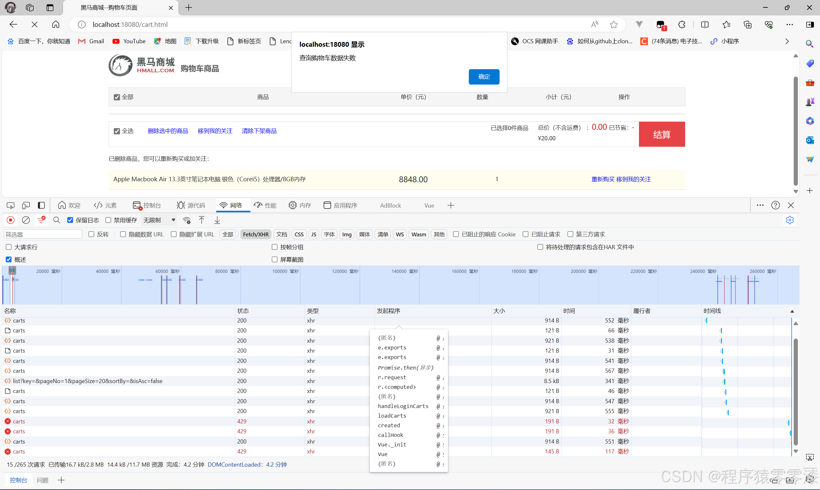Click 删除选中的商品 link
This screenshot has width=820, height=490.
click(168, 131)
